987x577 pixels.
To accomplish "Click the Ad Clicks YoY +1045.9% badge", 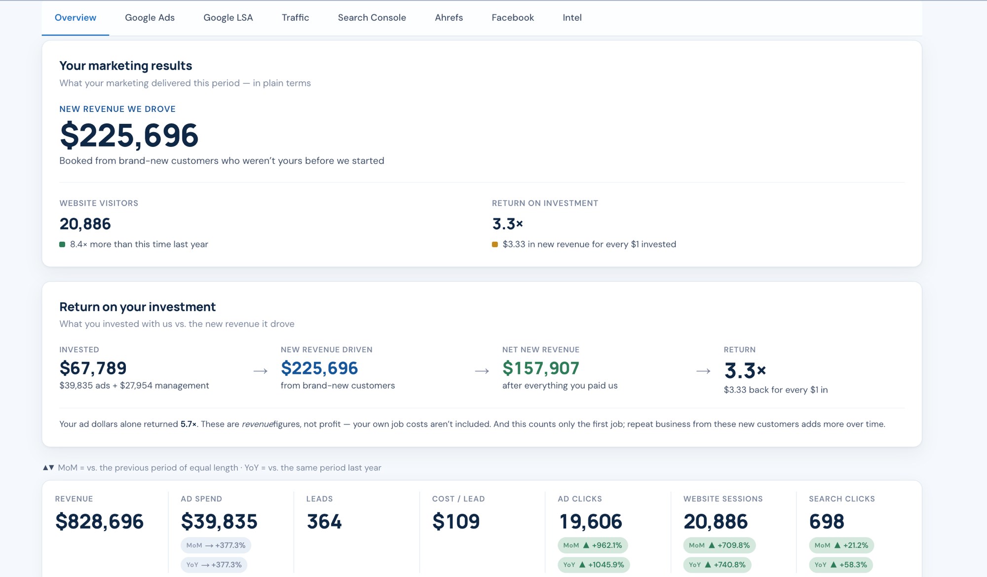I will (x=594, y=565).
